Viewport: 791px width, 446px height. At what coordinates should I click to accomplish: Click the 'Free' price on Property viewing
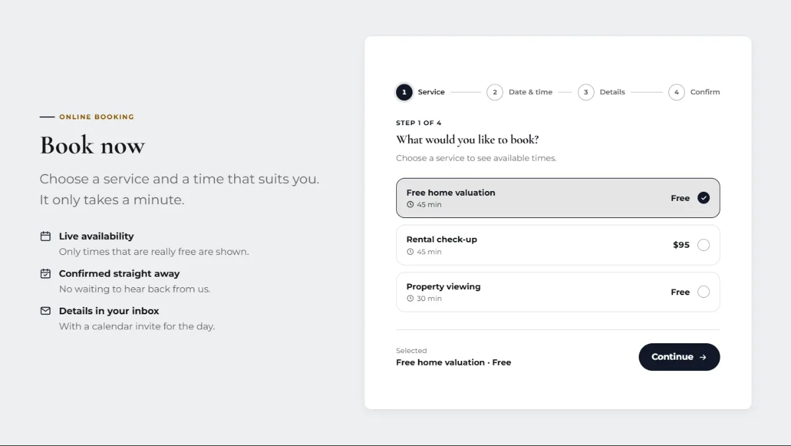[680, 292]
